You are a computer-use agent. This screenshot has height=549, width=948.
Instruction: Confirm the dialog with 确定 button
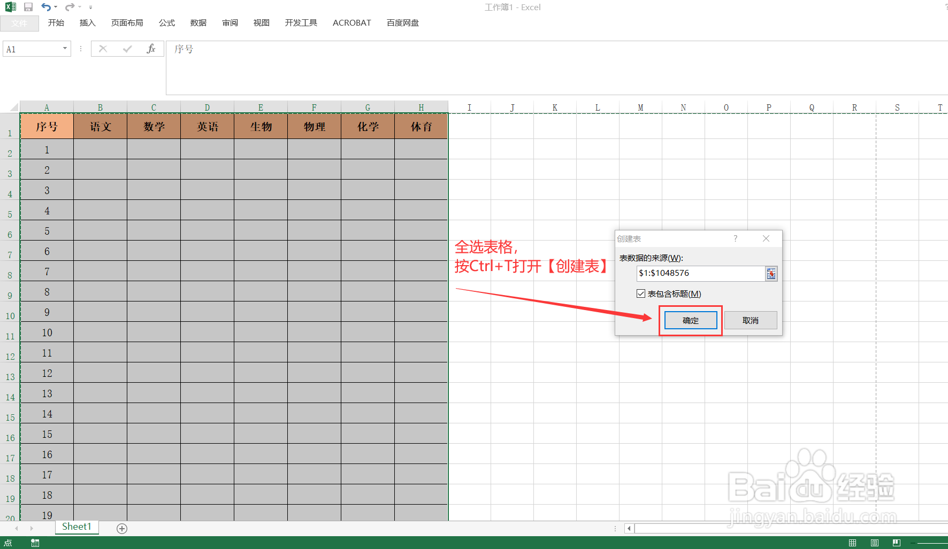coord(691,320)
